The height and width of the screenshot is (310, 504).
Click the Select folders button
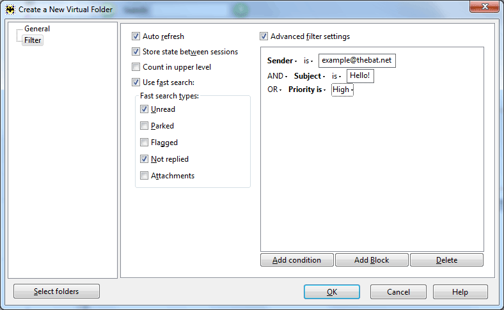(x=56, y=291)
